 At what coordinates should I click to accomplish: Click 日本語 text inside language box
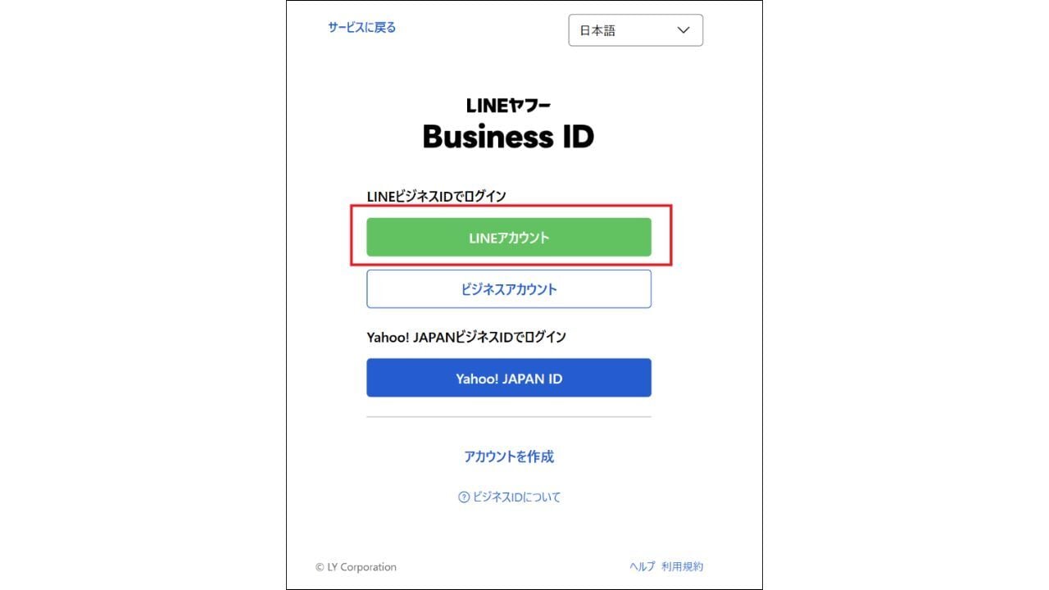[x=597, y=30]
